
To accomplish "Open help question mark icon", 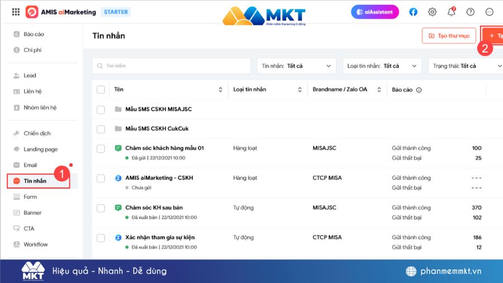I will tap(470, 12).
